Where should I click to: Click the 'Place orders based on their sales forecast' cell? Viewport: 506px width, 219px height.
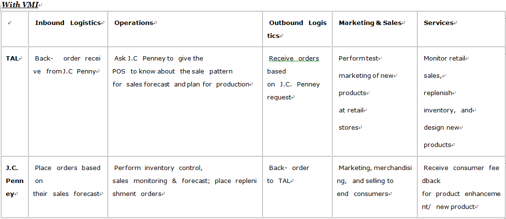click(68, 187)
